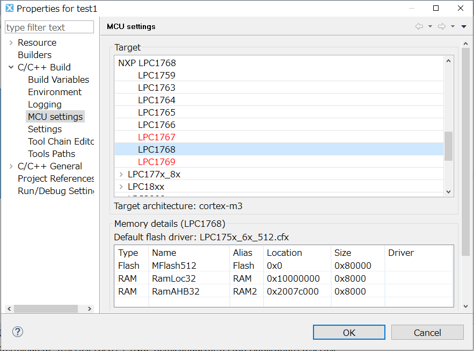
Task: Click the tree horizontal scroll left arrow
Action: [x=9, y=309]
